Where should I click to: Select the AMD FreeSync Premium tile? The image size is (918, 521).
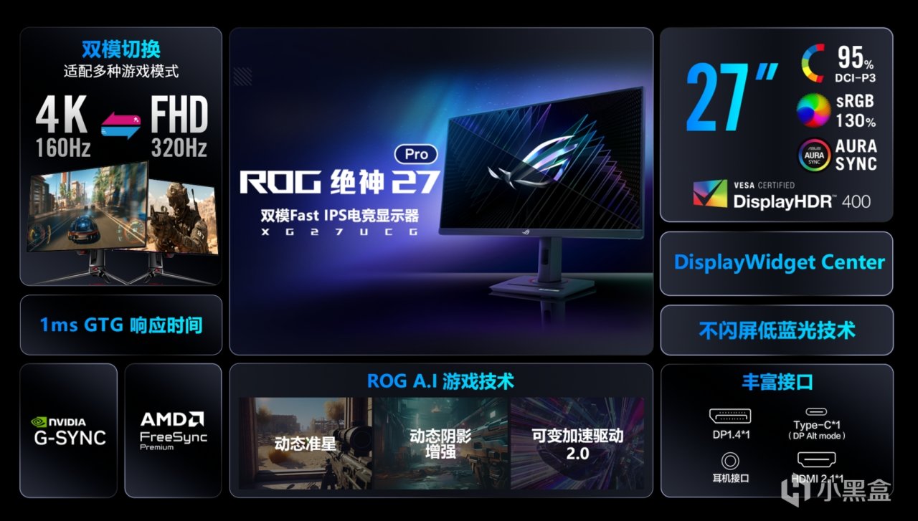coord(174,431)
